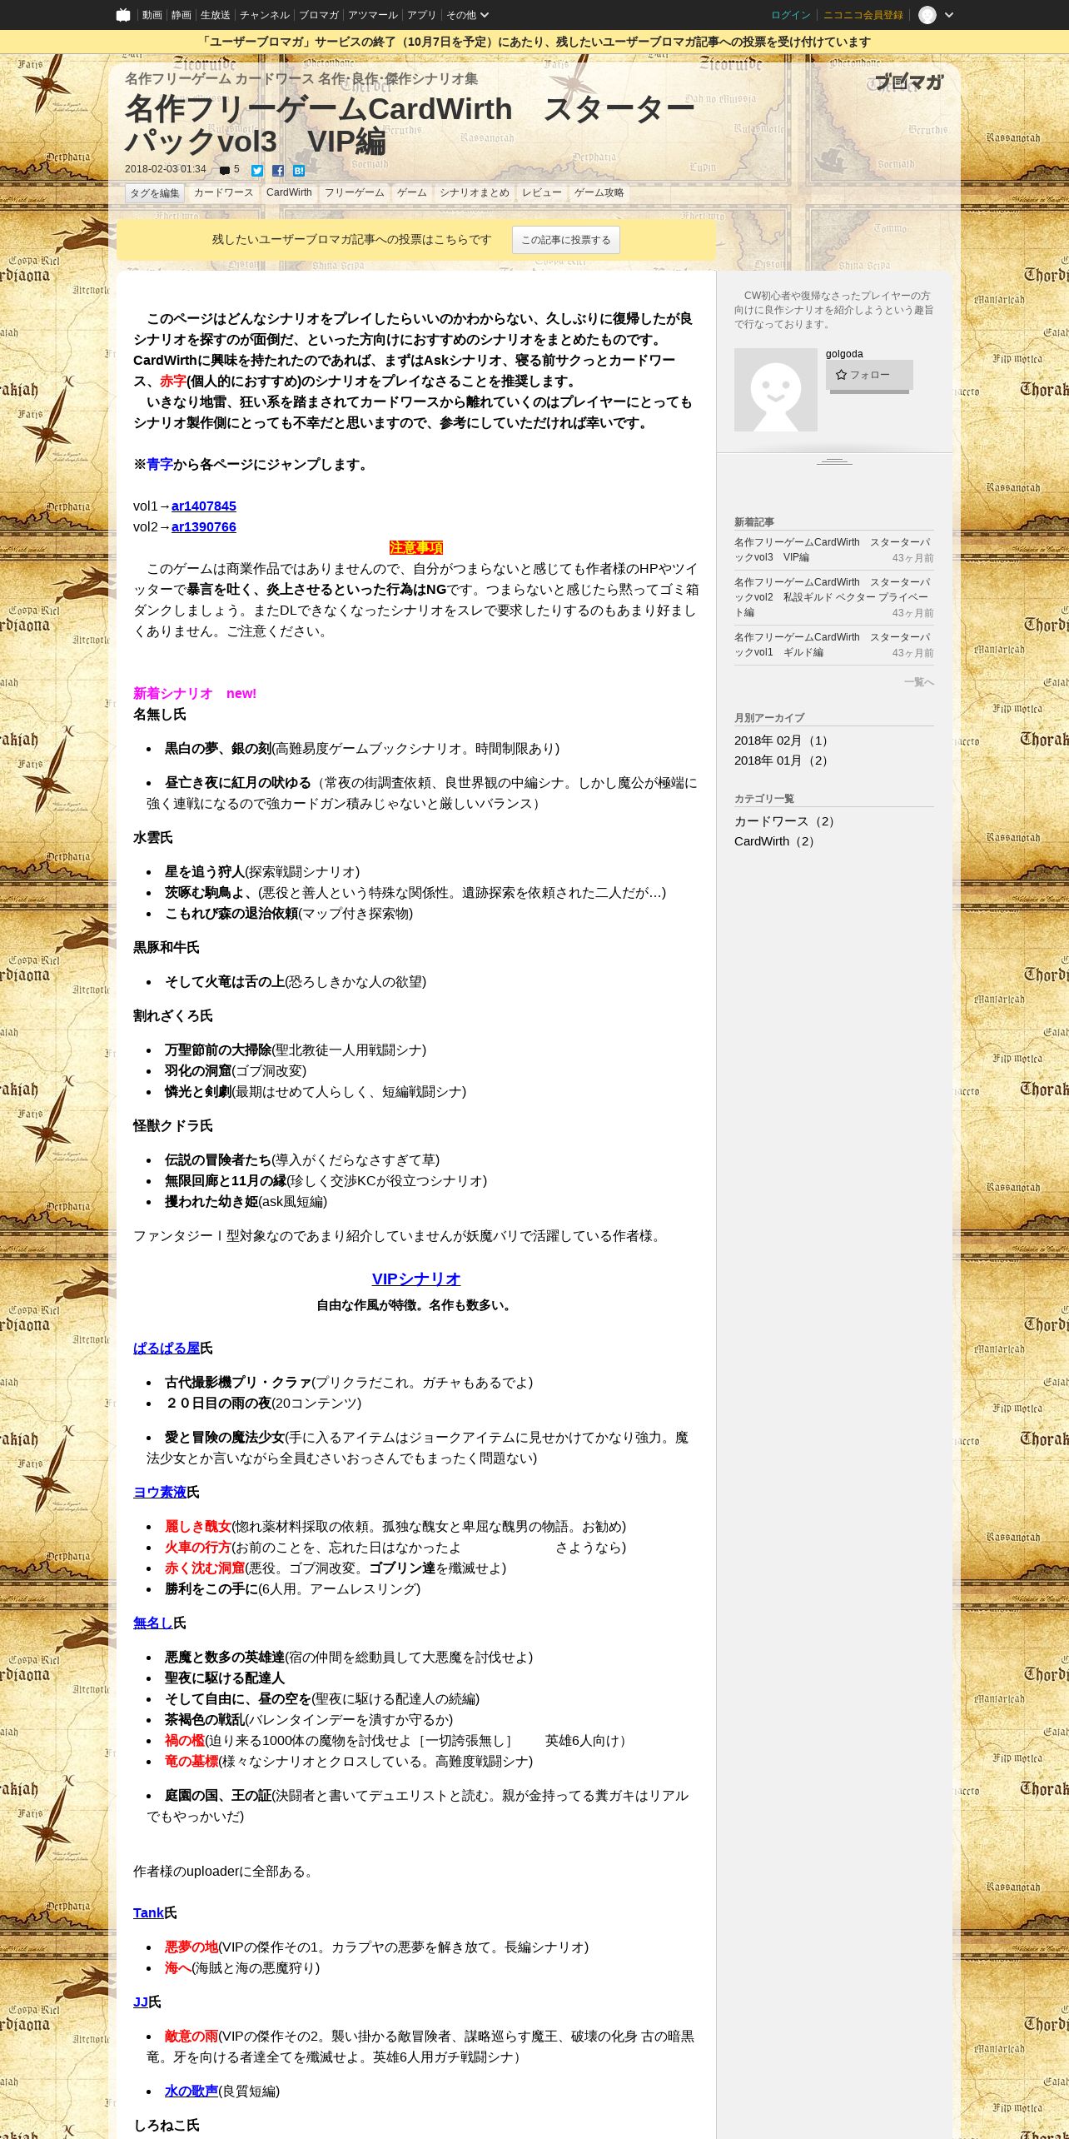Select the シナリオまとめ tag

tap(474, 192)
